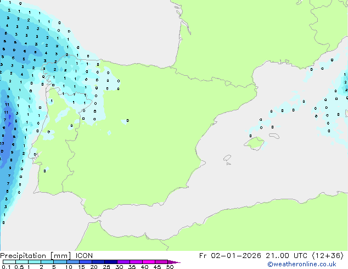
Task: Click the purple legend swatch above 35
Action: click(136, 262)
